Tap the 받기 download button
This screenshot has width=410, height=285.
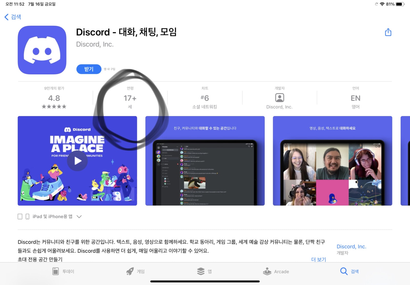pyautogui.click(x=89, y=69)
